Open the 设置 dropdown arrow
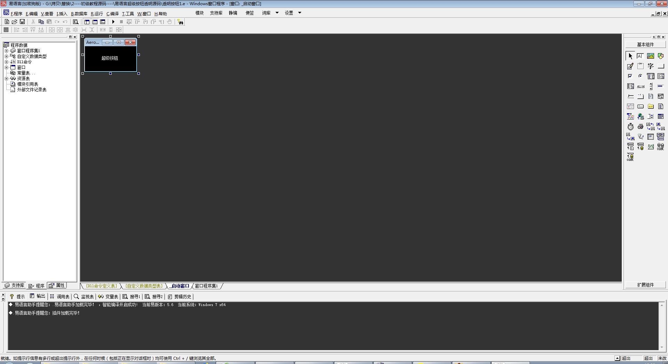The width and height of the screenshot is (668, 364). tap(300, 13)
